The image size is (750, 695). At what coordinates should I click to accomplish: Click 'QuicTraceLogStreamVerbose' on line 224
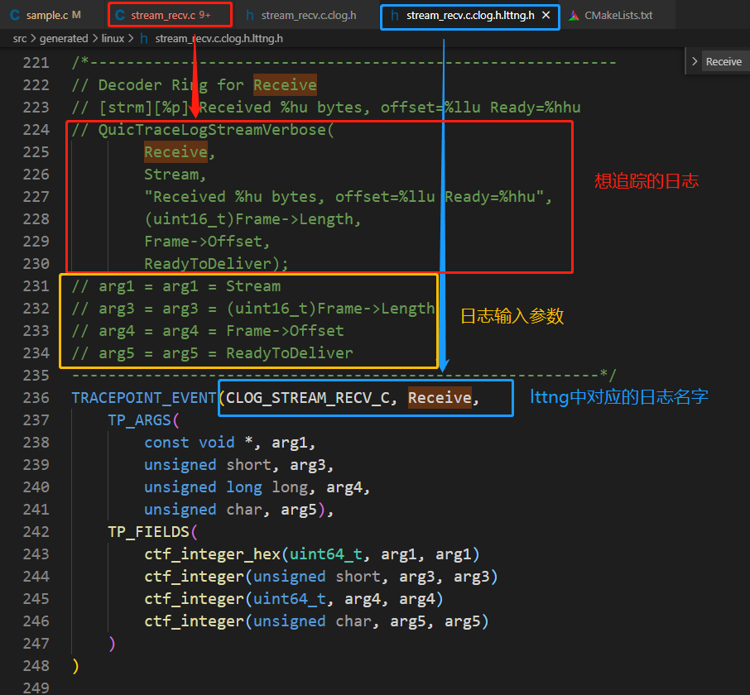(212, 130)
